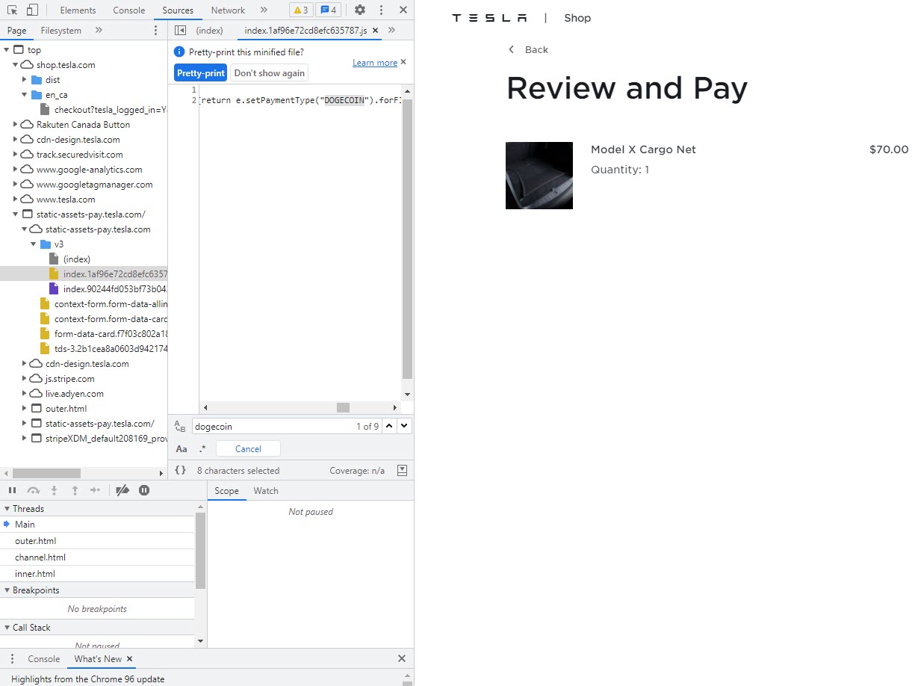This screenshot has height=686, width=912.
Task: Switch to the Network tab
Action: (228, 10)
